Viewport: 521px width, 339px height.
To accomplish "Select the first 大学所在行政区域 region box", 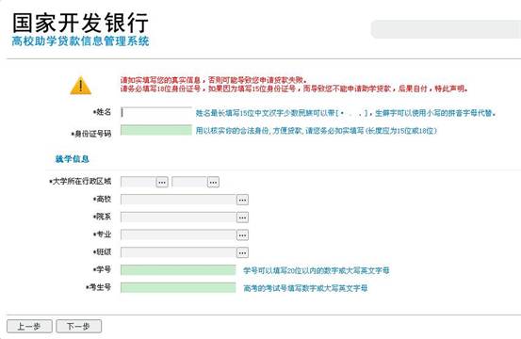I will click(138, 182).
